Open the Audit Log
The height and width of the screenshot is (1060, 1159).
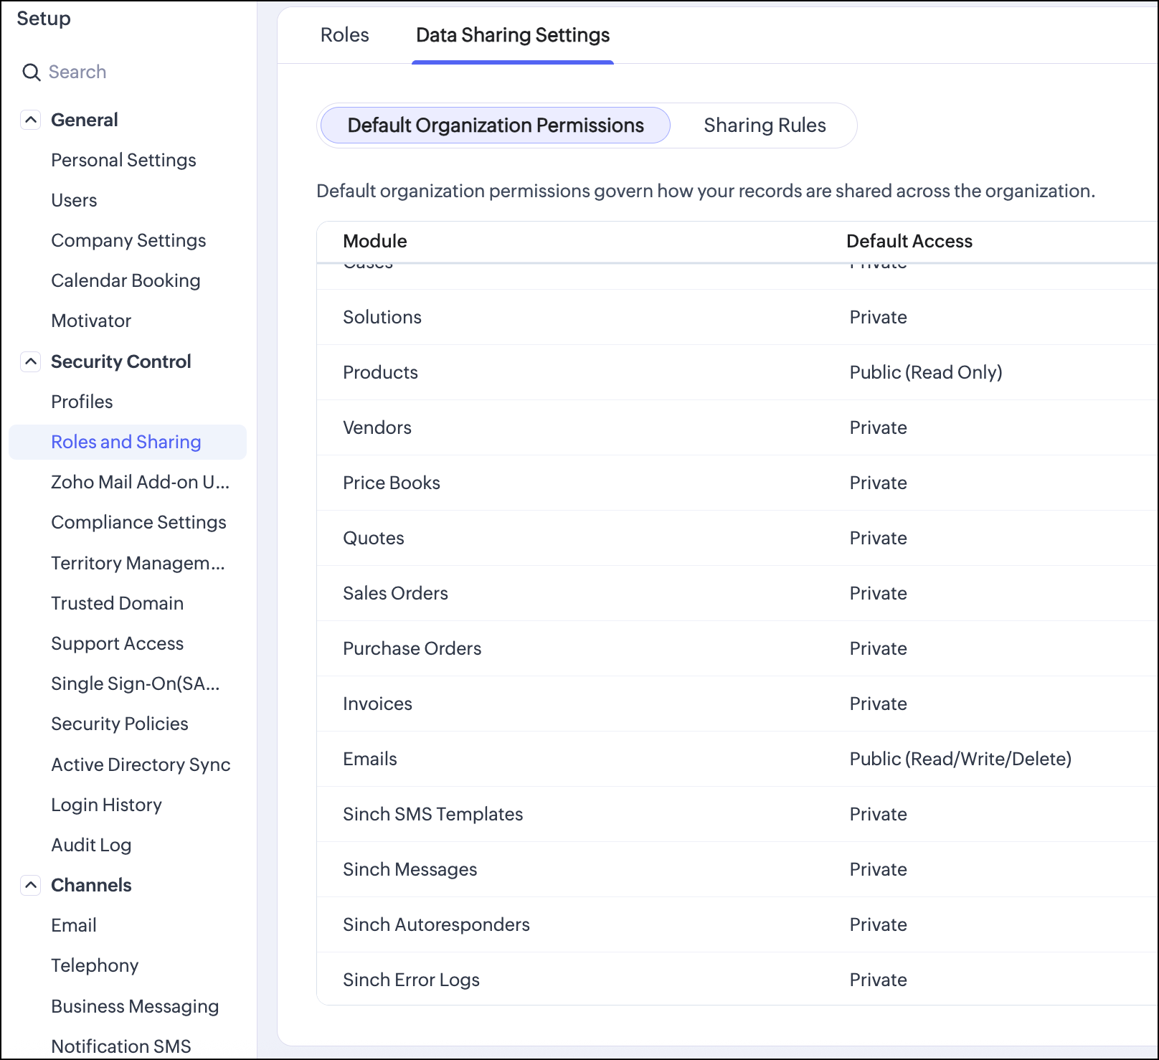91,845
